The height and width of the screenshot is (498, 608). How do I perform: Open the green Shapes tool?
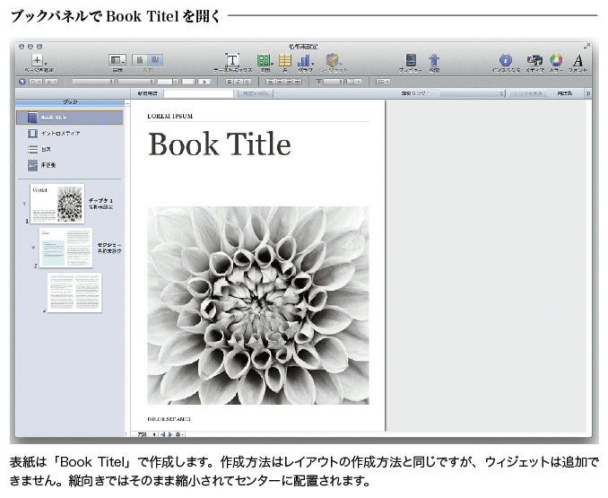coord(264,60)
